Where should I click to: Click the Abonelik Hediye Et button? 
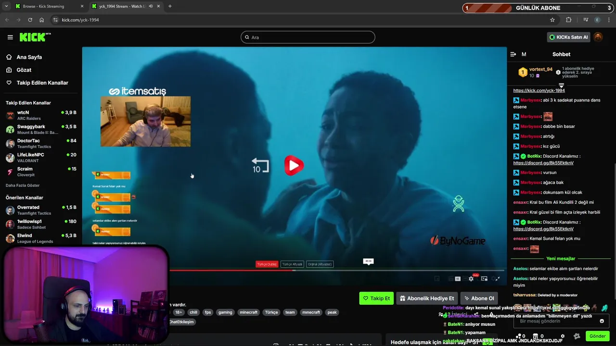coord(427,298)
